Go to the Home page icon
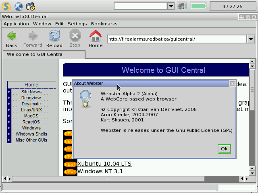 point(96,36)
